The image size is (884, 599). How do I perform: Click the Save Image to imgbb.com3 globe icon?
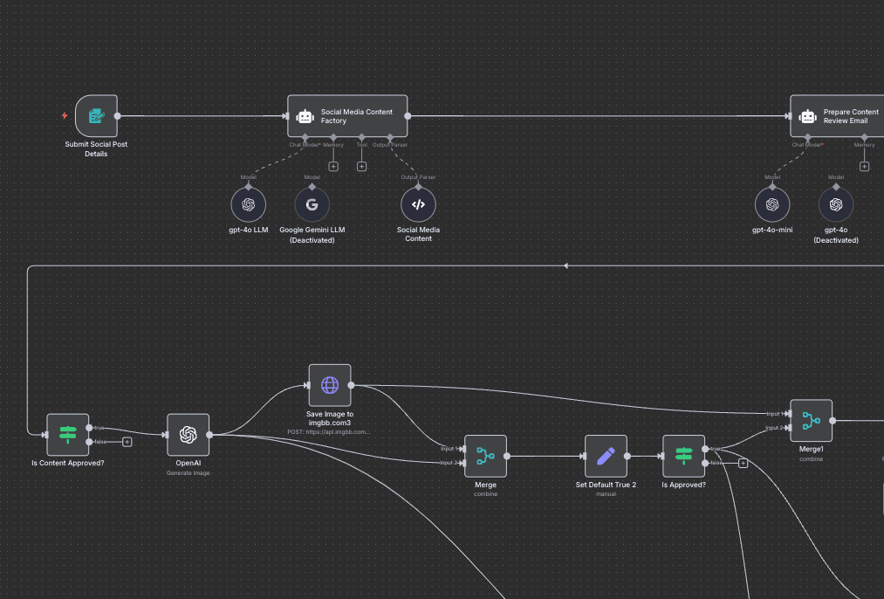tap(330, 384)
